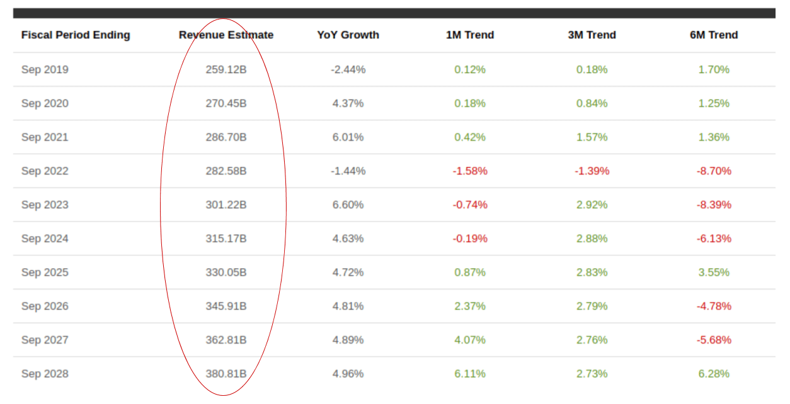Click the 6M Trend column header
Image resolution: width=790 pixels, height=404 pixels.
point(714,35)
